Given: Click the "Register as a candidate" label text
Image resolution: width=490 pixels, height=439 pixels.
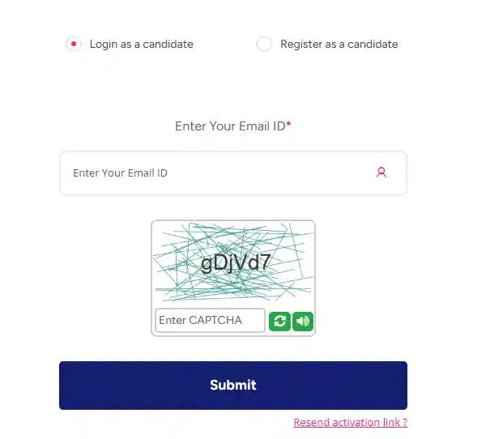Looking at the screenshot, I should click(339, 44).
